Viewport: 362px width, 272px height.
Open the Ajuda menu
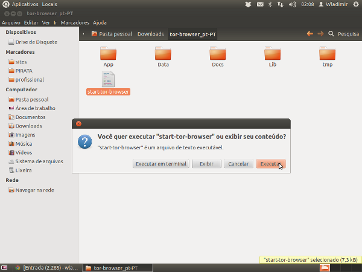click(100, 23)
